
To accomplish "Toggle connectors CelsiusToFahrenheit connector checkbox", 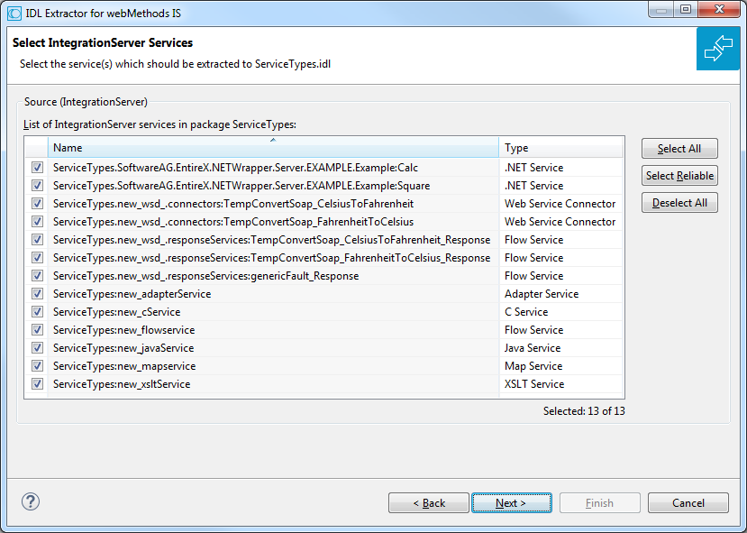I will click(x=37, y=204).
